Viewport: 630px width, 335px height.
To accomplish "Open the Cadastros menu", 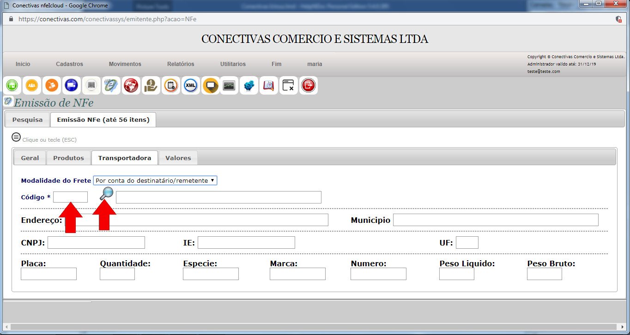I will pyautogui.click(x=69, y=64).
